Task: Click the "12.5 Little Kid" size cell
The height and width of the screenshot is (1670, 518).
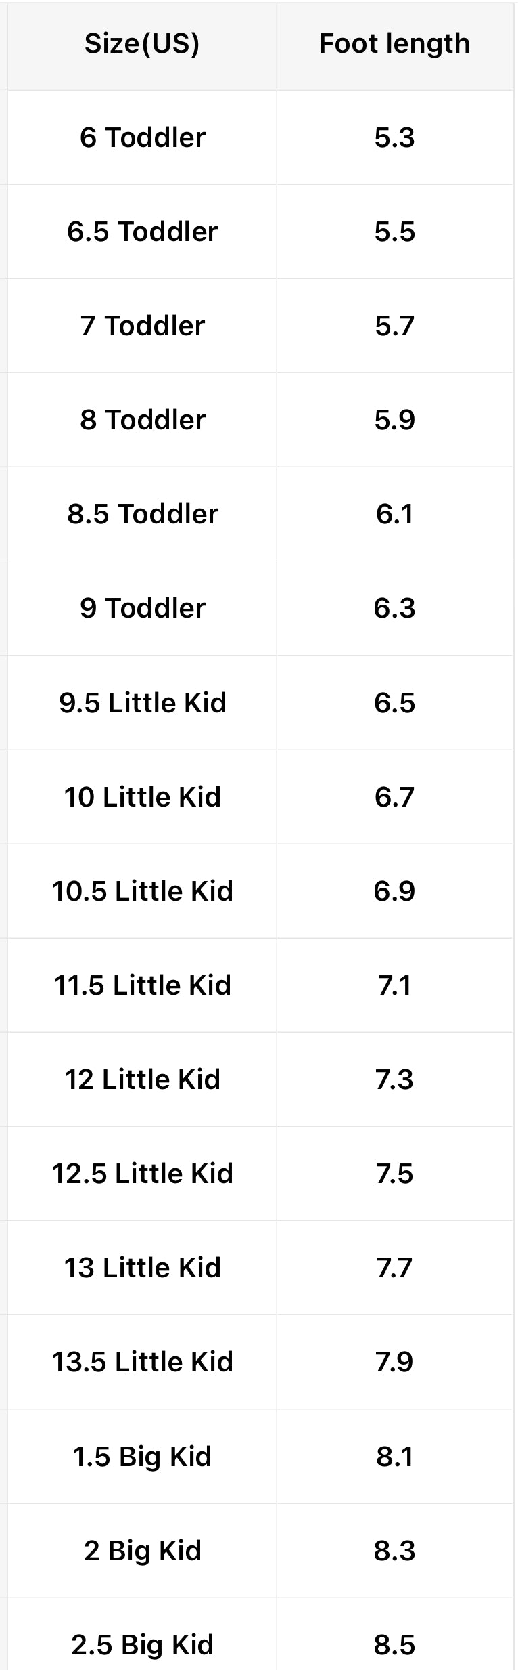Action: tap(142, 1174)
